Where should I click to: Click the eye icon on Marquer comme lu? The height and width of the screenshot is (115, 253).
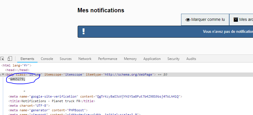[188, 20]
